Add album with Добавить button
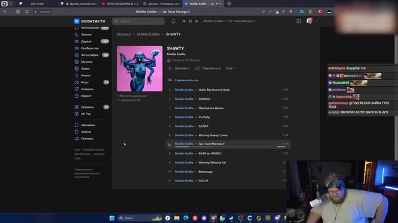 tap(178, 68)
